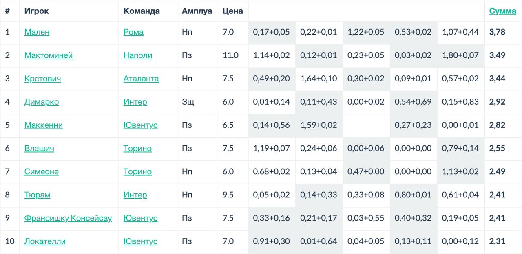Open the Наполи team link
The width and height of the screenshot is (522, 254).
(x=138, y=55)
